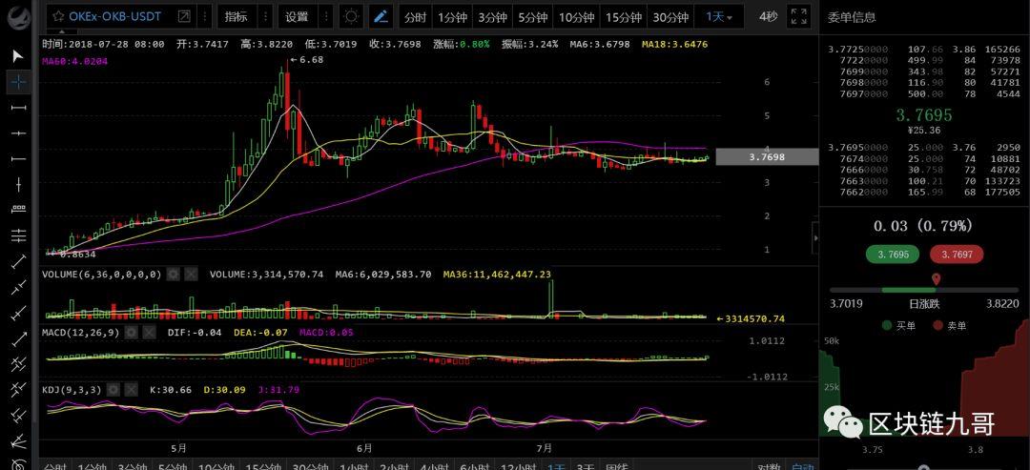1030x470 pixels.
Task: Open VOLUME indicator gear settings
Action: coord(173,275)
